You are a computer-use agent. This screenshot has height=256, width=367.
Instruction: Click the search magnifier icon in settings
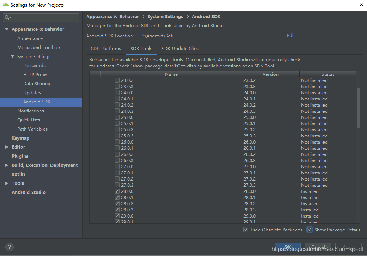tap(8, 17)
